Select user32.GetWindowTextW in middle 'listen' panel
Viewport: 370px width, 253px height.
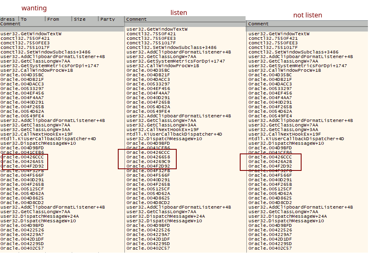(157, 29)
